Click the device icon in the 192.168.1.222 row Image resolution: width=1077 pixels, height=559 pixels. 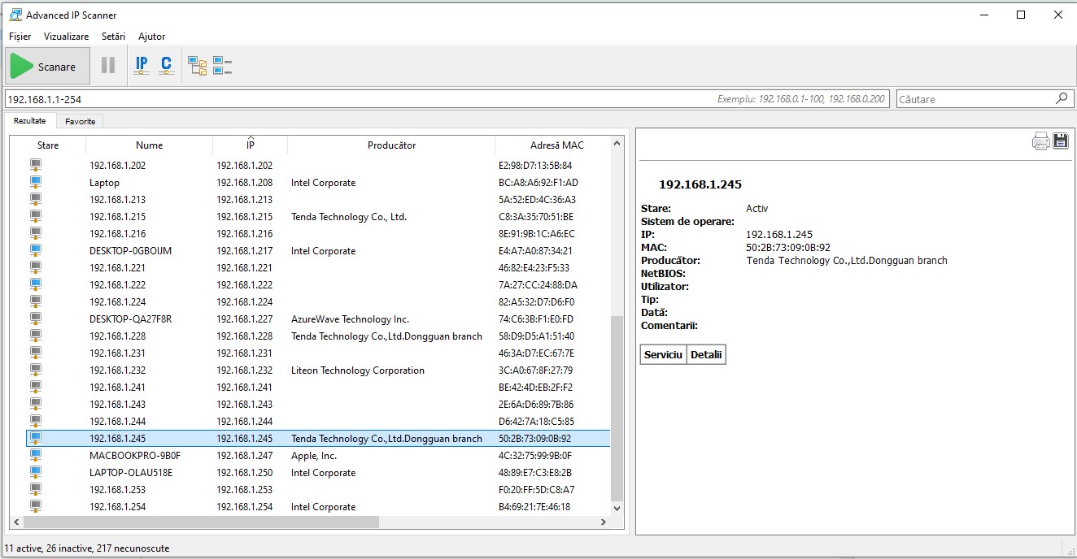click(x=36, y=284)
